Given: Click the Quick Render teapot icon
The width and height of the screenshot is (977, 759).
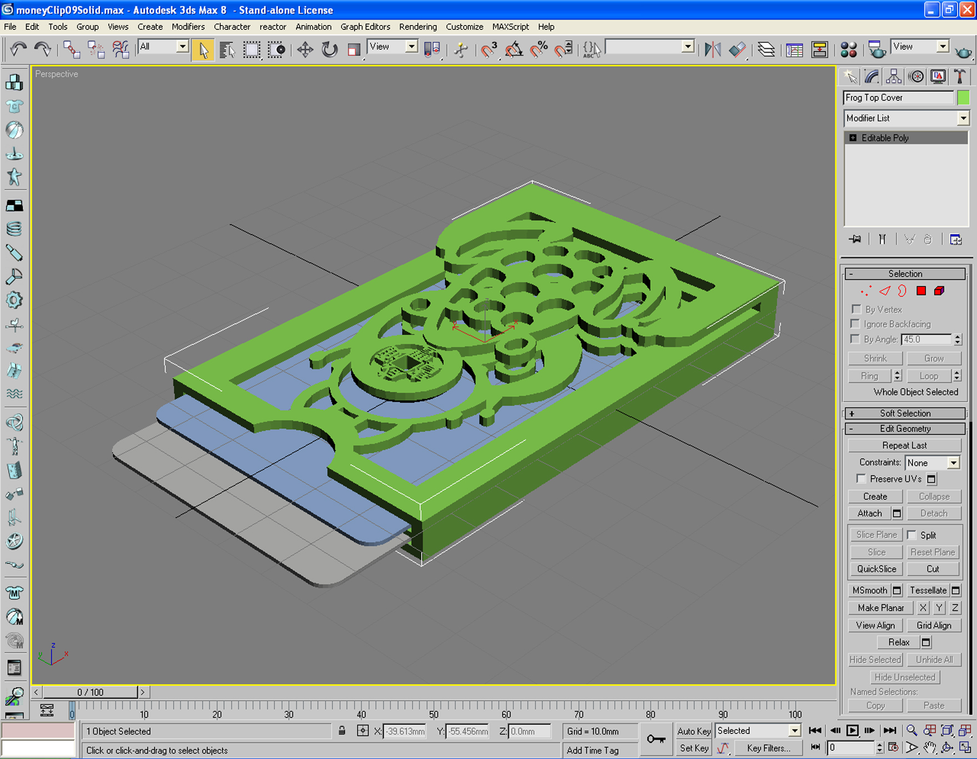Looking at the screenshot, I should point(964,50).
